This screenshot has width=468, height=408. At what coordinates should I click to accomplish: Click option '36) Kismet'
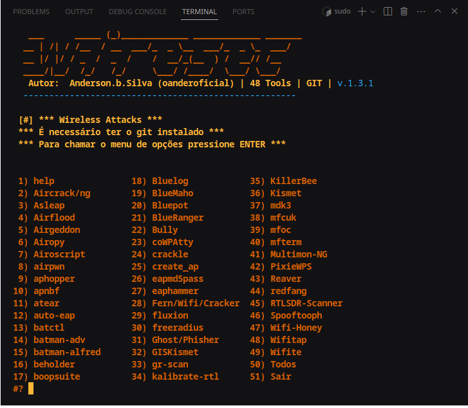point(276,193)
